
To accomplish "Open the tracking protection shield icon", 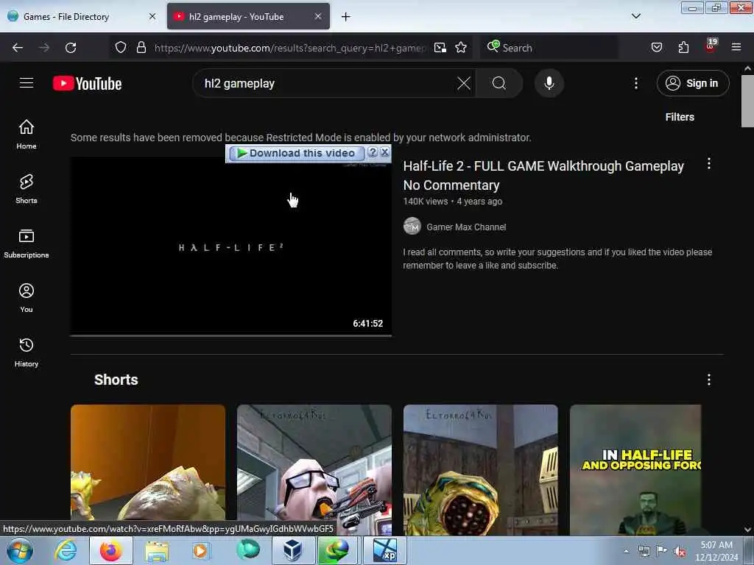I will (121, 47).
